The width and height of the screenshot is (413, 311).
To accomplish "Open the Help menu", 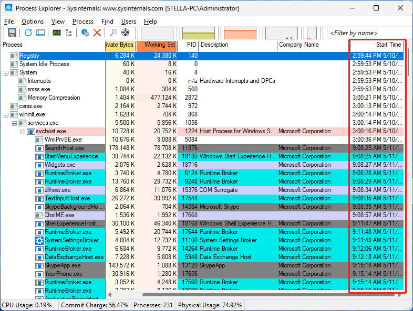I will click(x=150, y=22).
